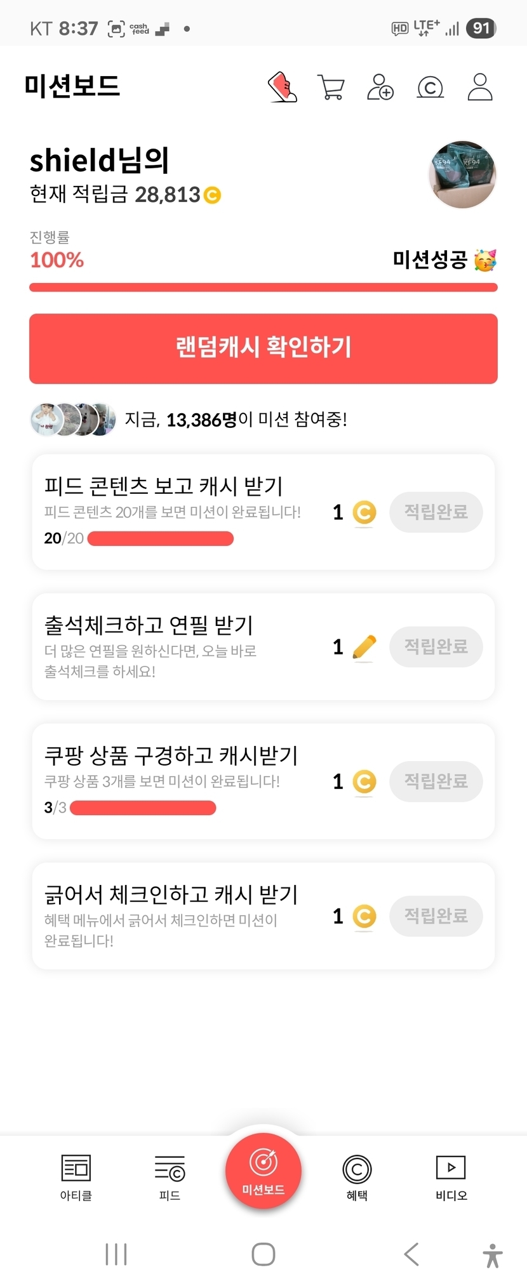
Task: Tap the invite friend icon
Action: (x=380, y=88)
